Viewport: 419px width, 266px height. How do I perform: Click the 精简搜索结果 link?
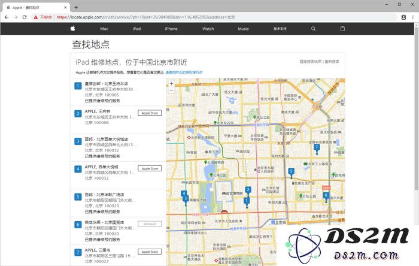(311, 62)
